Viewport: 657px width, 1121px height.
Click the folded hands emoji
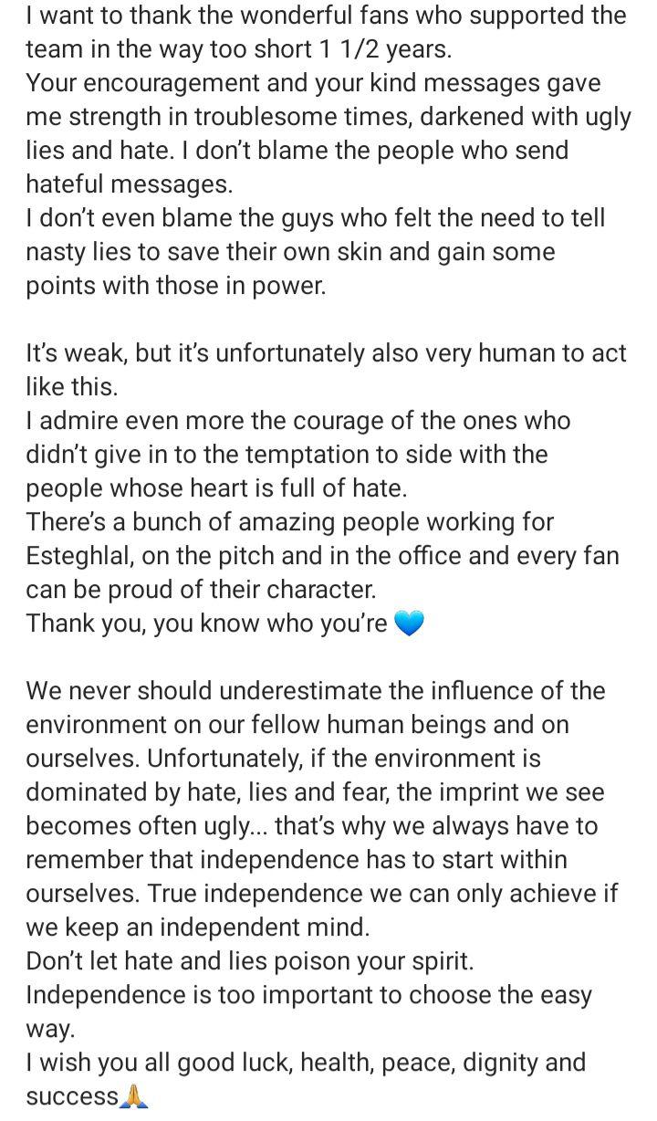point(133,1096)
